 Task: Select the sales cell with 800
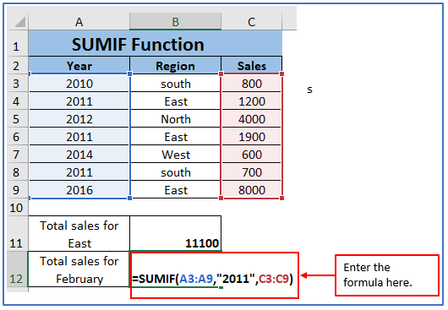pos(251,83)
